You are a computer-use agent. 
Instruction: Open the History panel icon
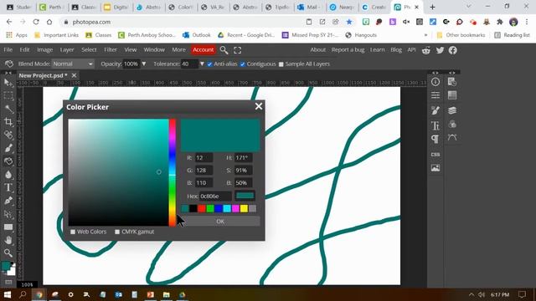point(452,82)
